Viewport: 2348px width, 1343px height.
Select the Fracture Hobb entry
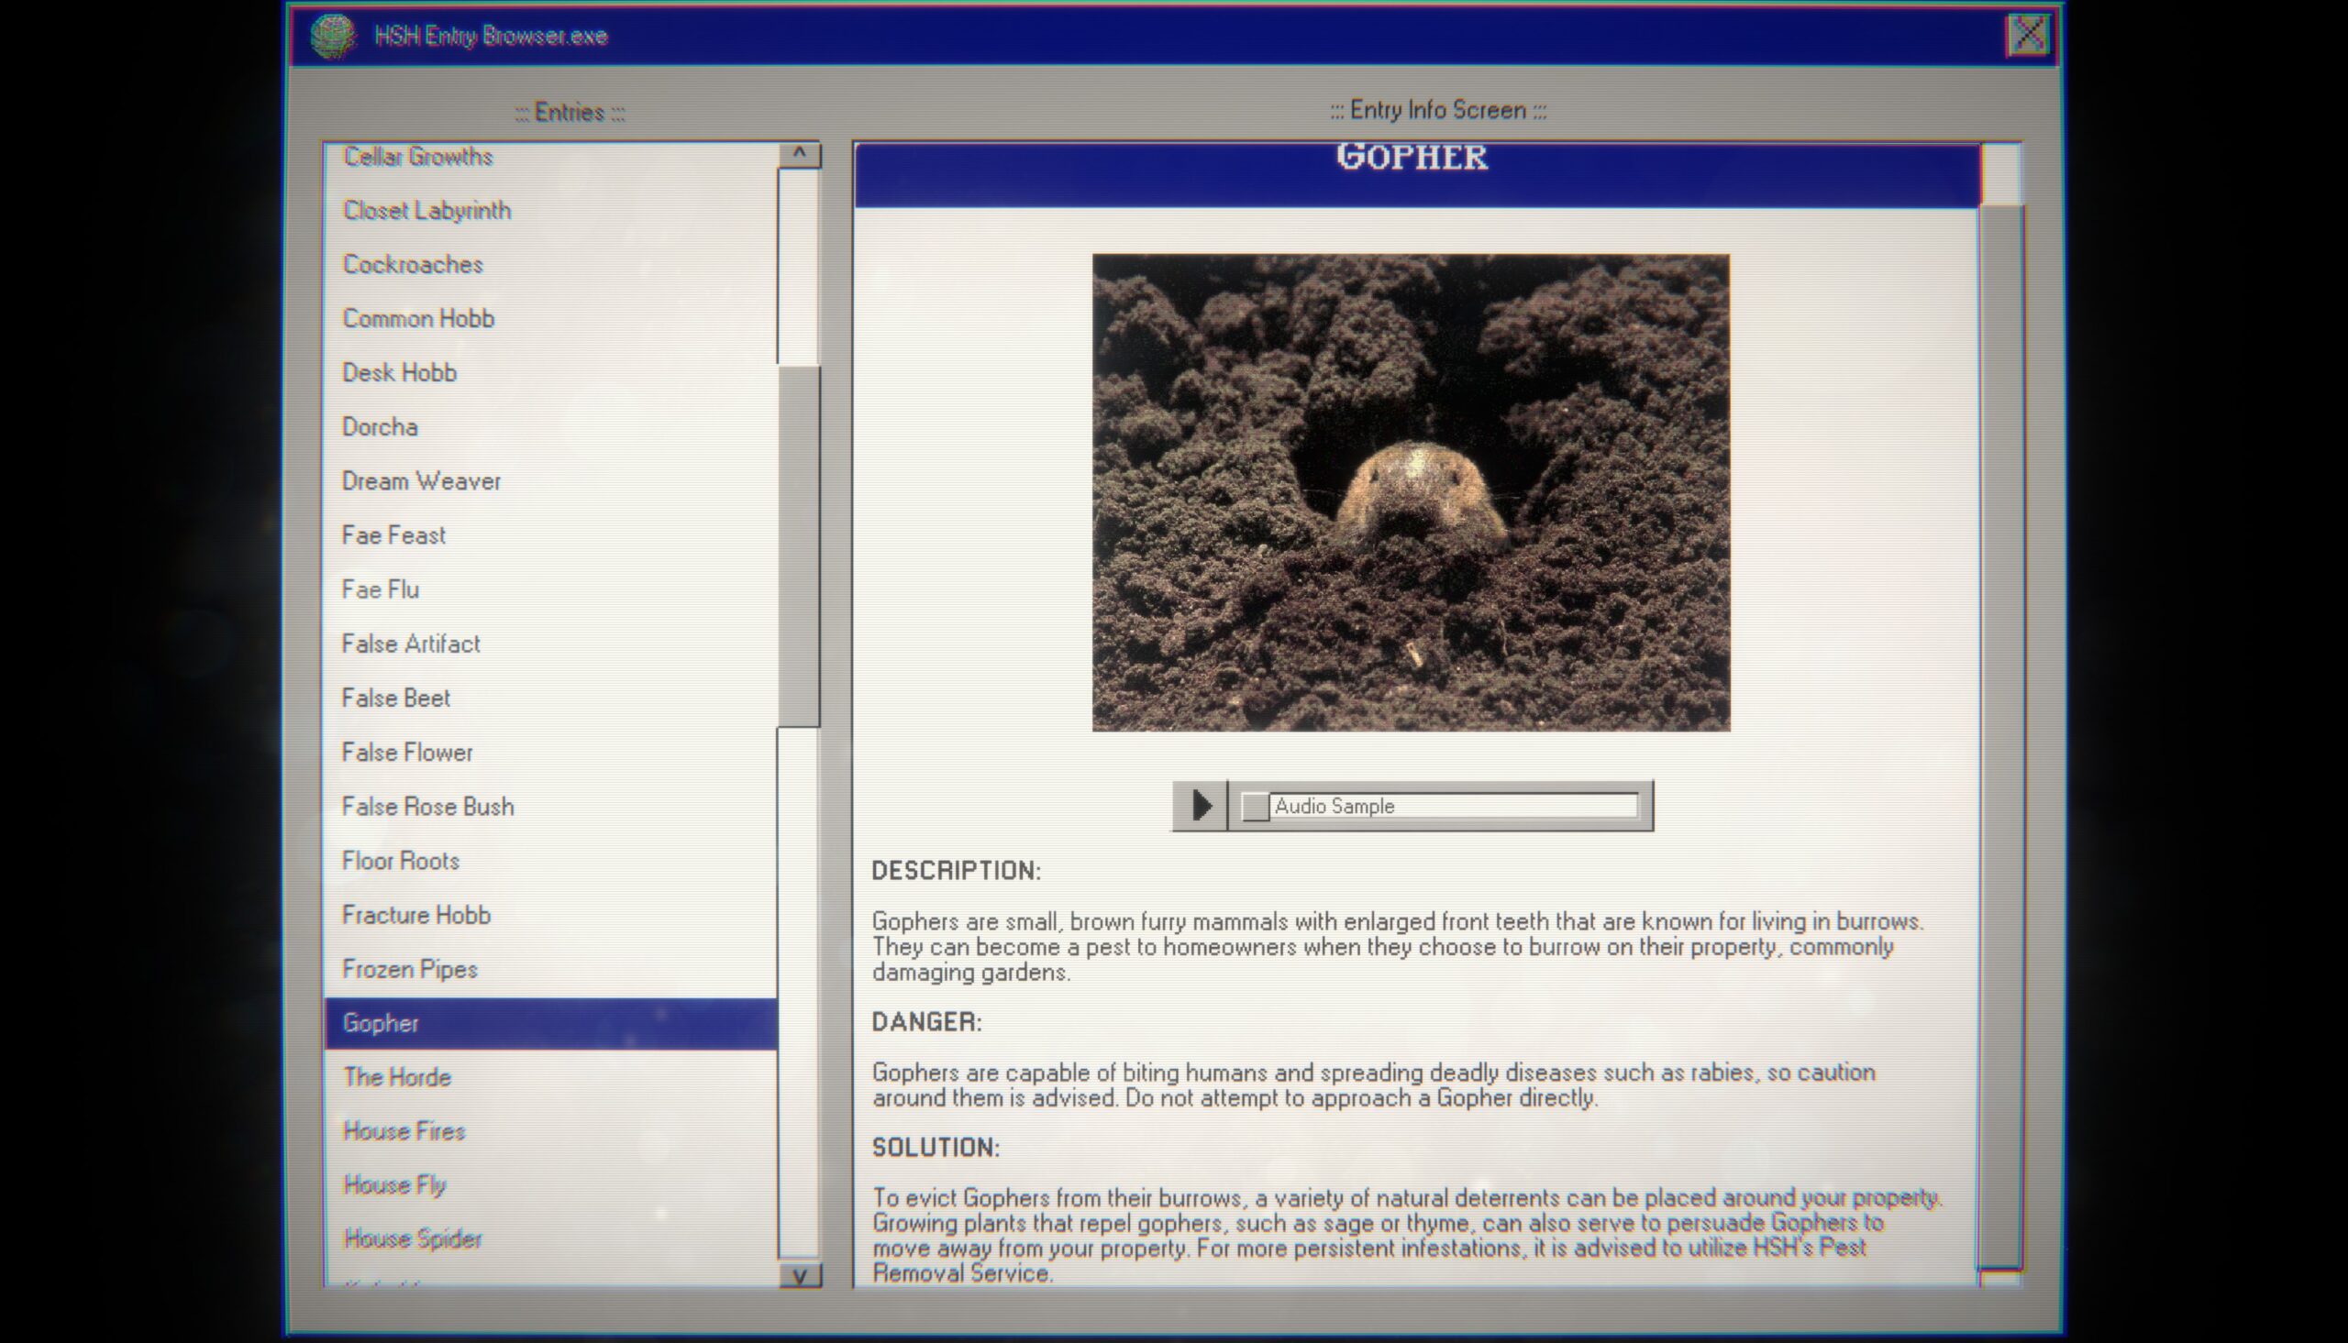pyautogui.click(x=417, y=914)
